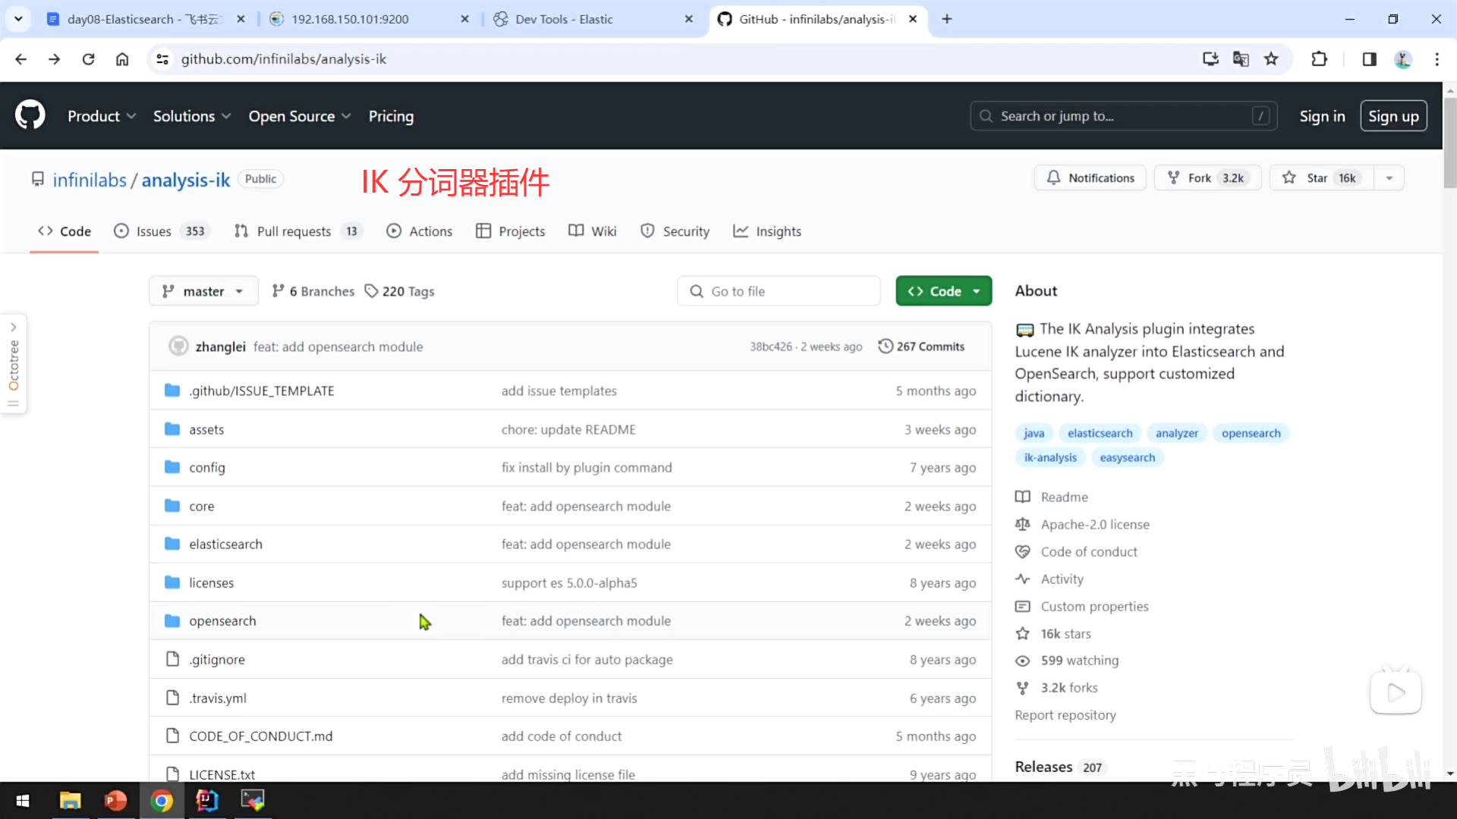This screenshot has height=819, width=1457.
Task: Click the Notifications bell button
Action: 1090,177
